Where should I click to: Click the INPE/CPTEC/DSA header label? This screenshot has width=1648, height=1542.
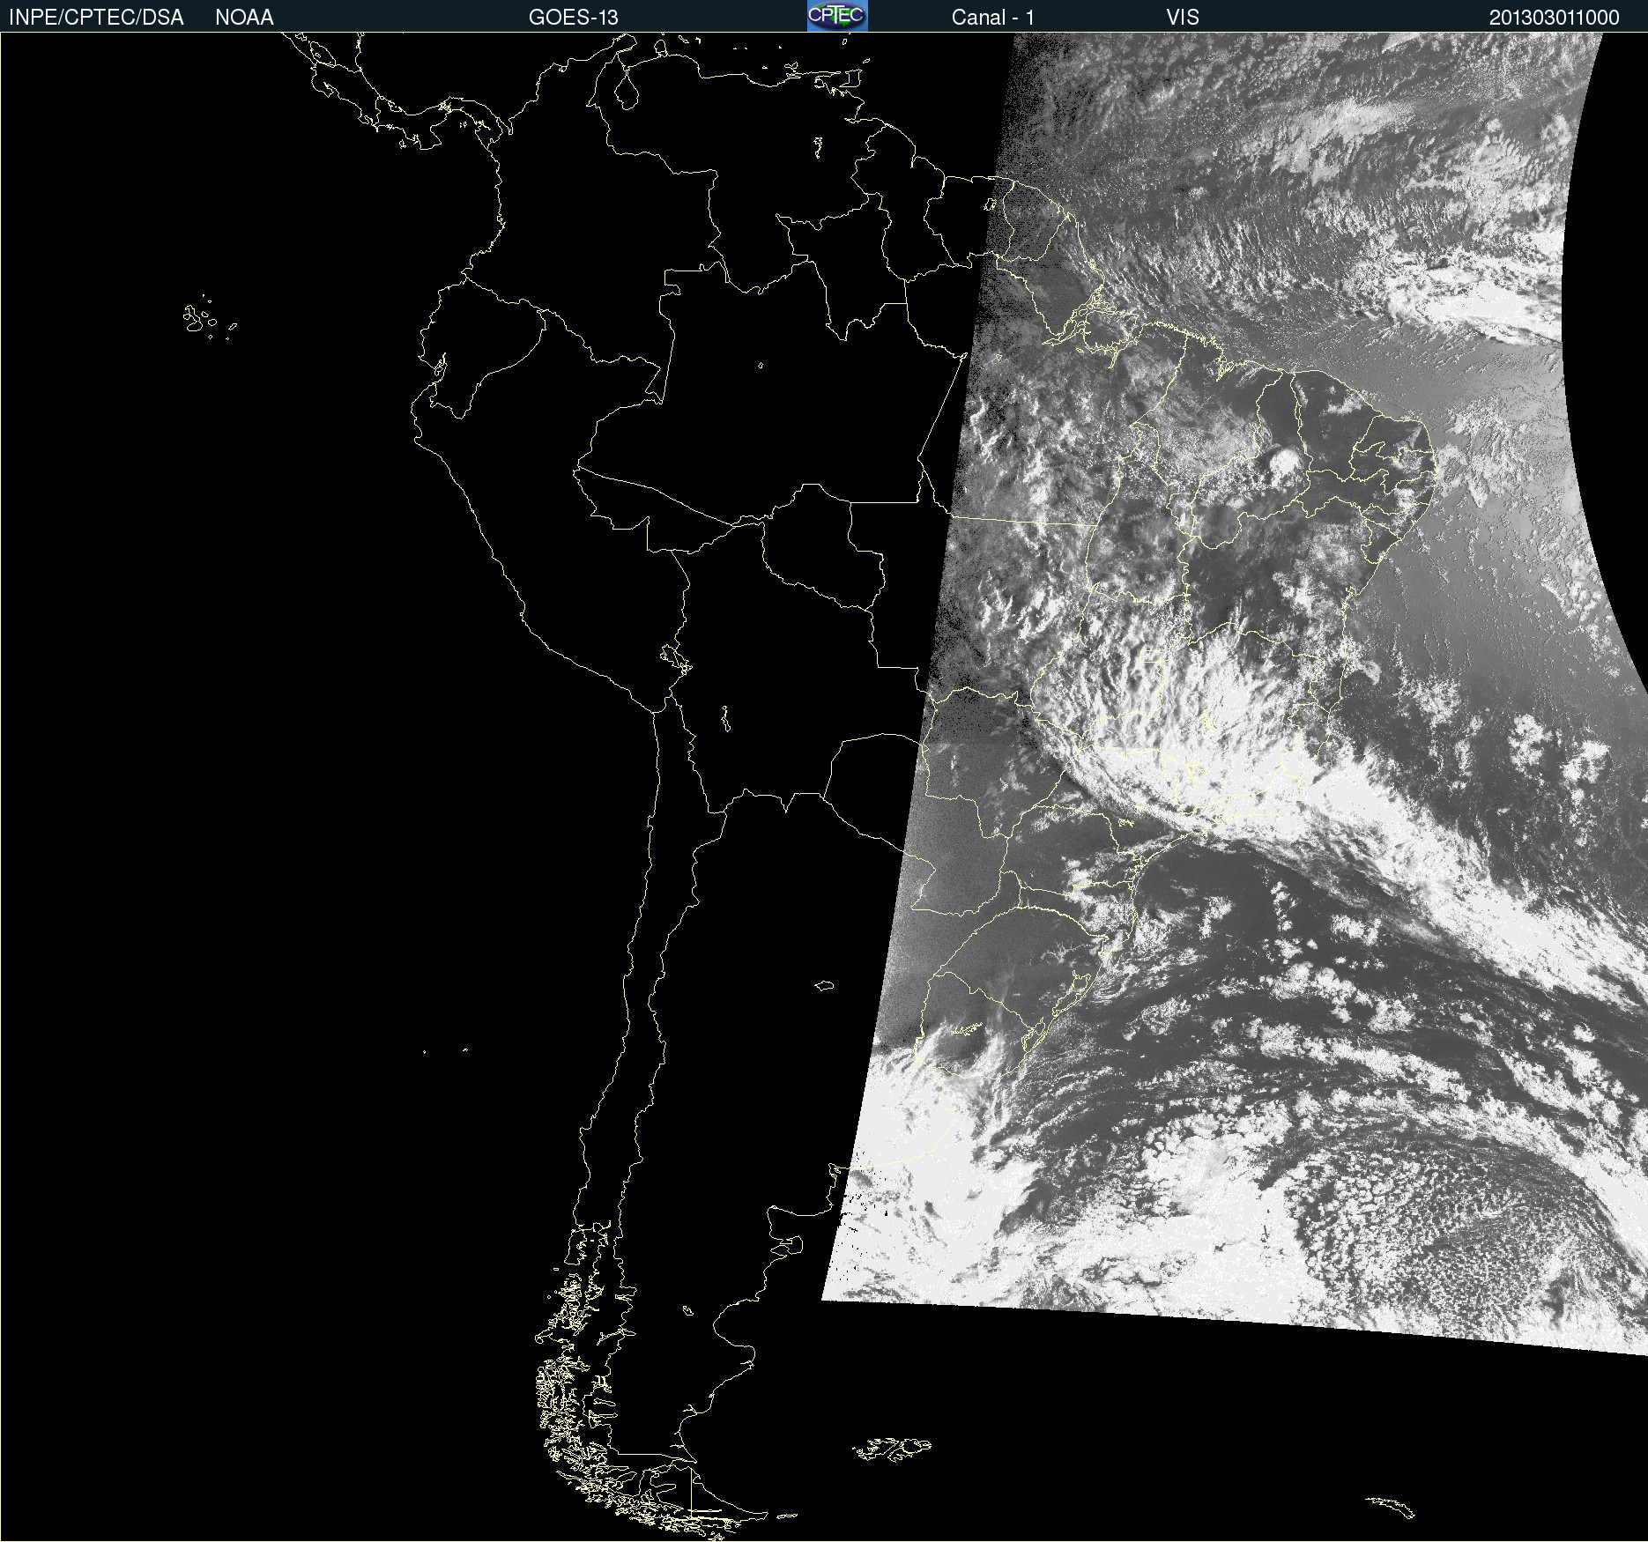[x=96, y=18]
